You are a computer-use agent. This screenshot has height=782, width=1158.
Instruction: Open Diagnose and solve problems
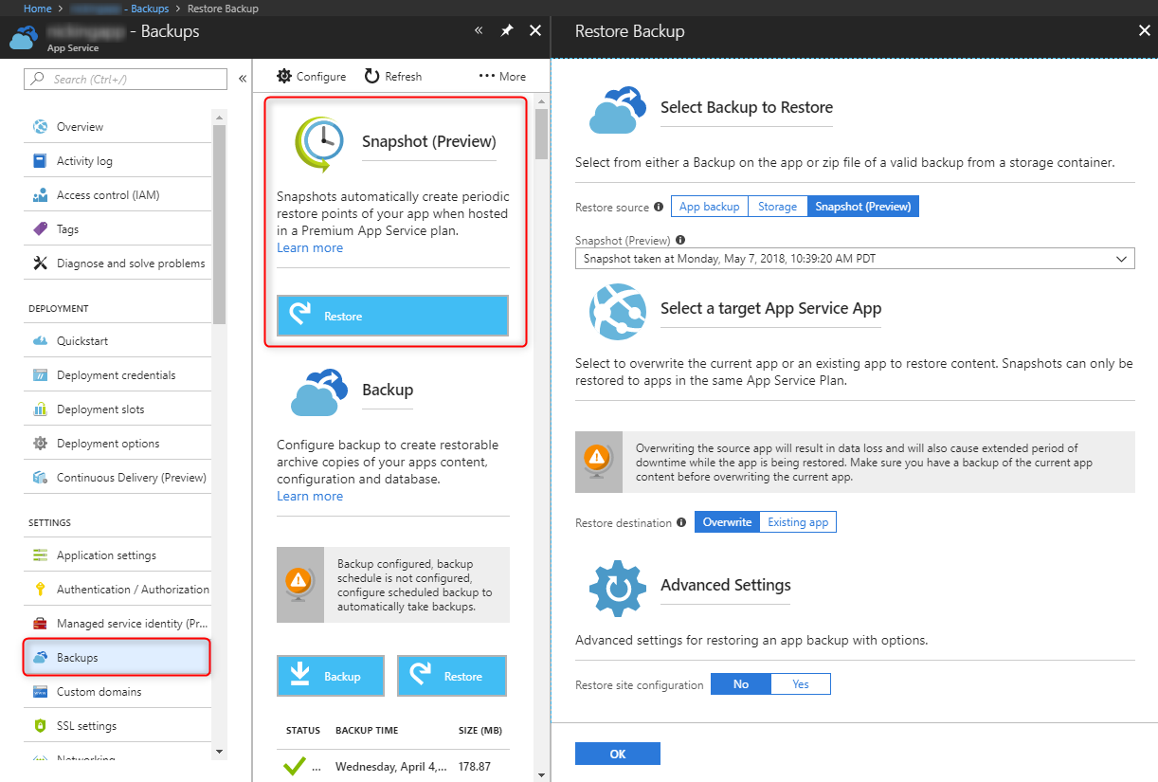(130, 264)
